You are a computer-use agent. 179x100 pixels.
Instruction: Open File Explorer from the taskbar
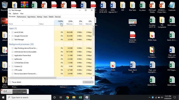click(74, 97)
